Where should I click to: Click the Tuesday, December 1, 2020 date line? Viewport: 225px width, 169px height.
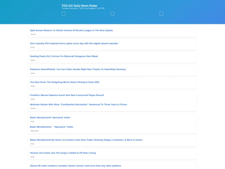coord(83,8)
